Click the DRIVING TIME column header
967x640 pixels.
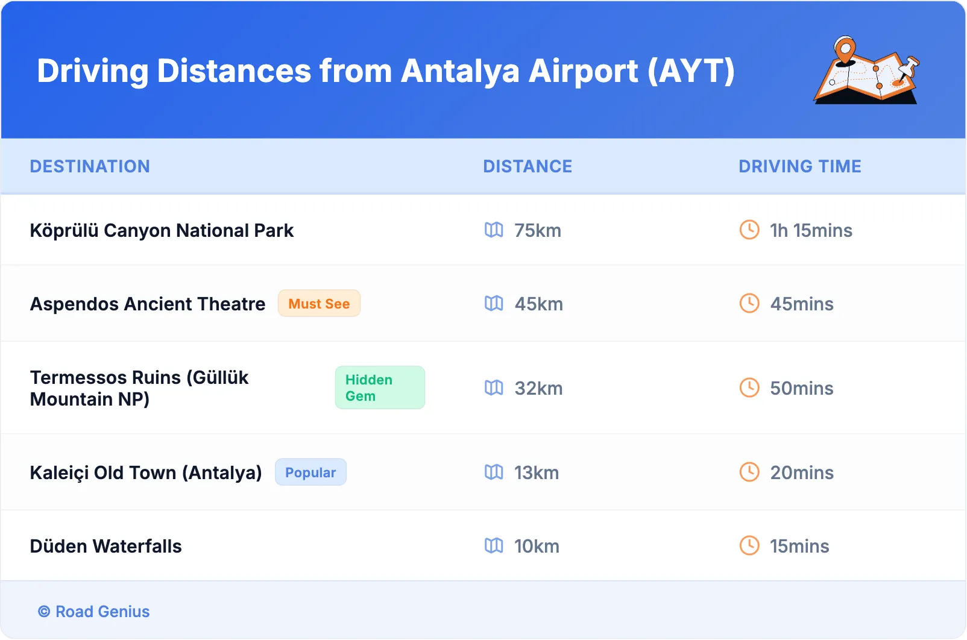[x=800, y=166]
